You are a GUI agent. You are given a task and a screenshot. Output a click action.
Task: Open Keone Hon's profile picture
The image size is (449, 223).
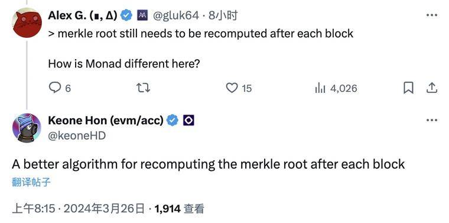pos(27,128)
